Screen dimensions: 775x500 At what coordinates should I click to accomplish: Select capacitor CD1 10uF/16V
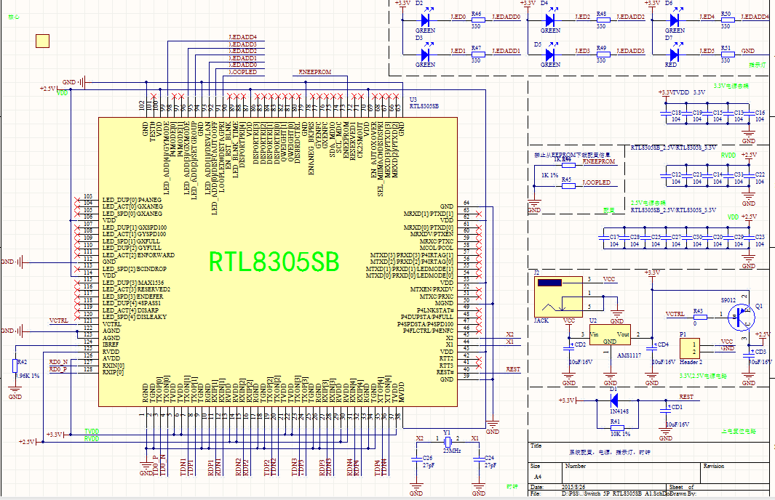coord(666,409)
